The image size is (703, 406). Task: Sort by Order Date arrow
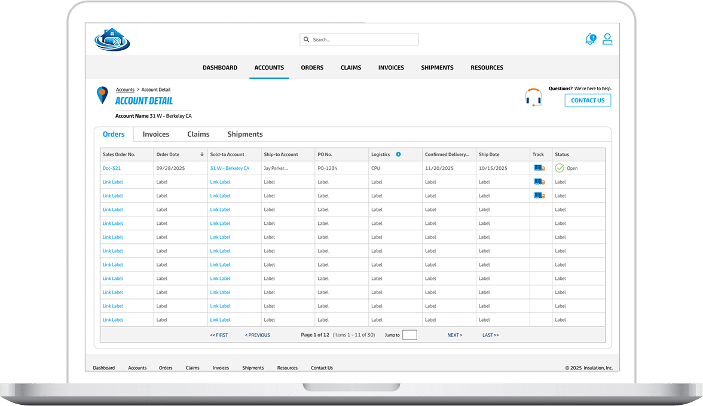[202, 154]
